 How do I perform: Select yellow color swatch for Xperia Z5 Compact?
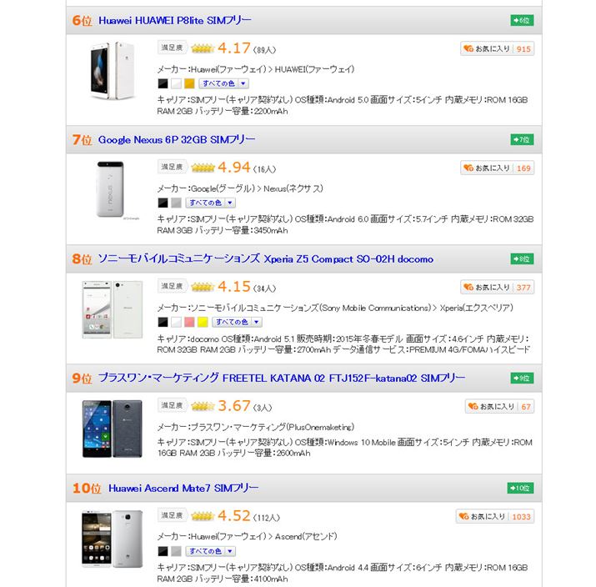tap(203, 322)
